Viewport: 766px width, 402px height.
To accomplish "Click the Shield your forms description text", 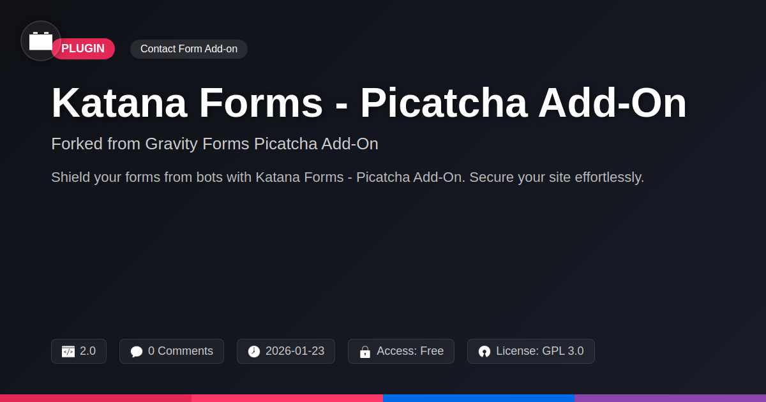I will [347, 177].
